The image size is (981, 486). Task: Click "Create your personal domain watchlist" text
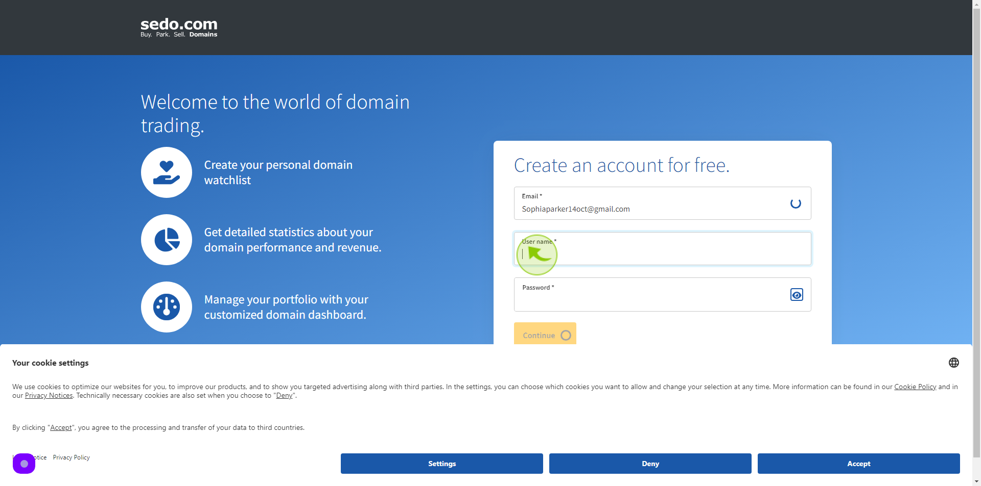pos(278,172)
